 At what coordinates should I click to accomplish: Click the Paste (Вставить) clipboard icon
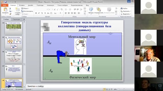[5, 10]
